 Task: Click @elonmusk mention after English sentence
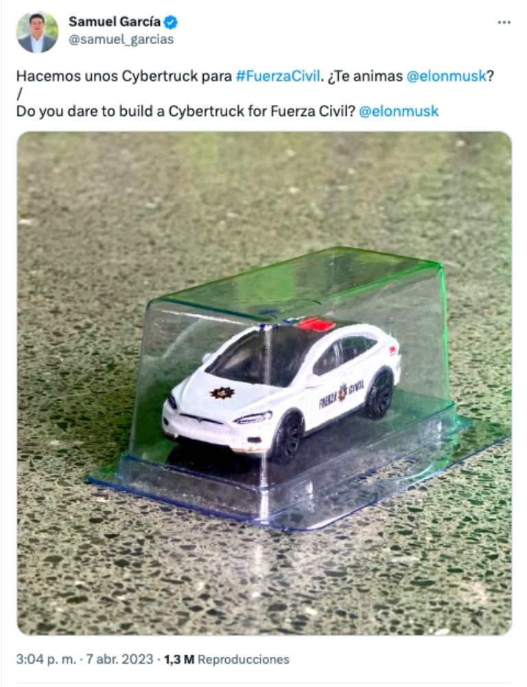(x=399, y=111)
